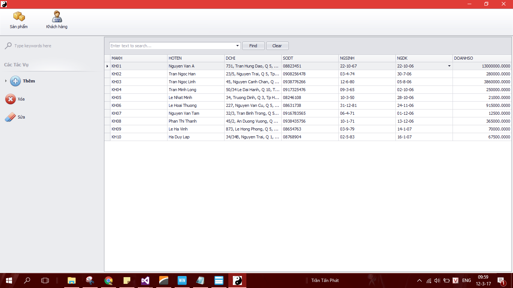The width and height of the screenshot is (513, 288).
Task: Expand the Thêm task arrow
Action: tap(6, 81)
